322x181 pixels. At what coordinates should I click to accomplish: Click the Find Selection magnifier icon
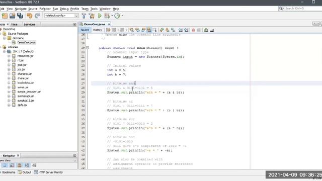(132, 30)
